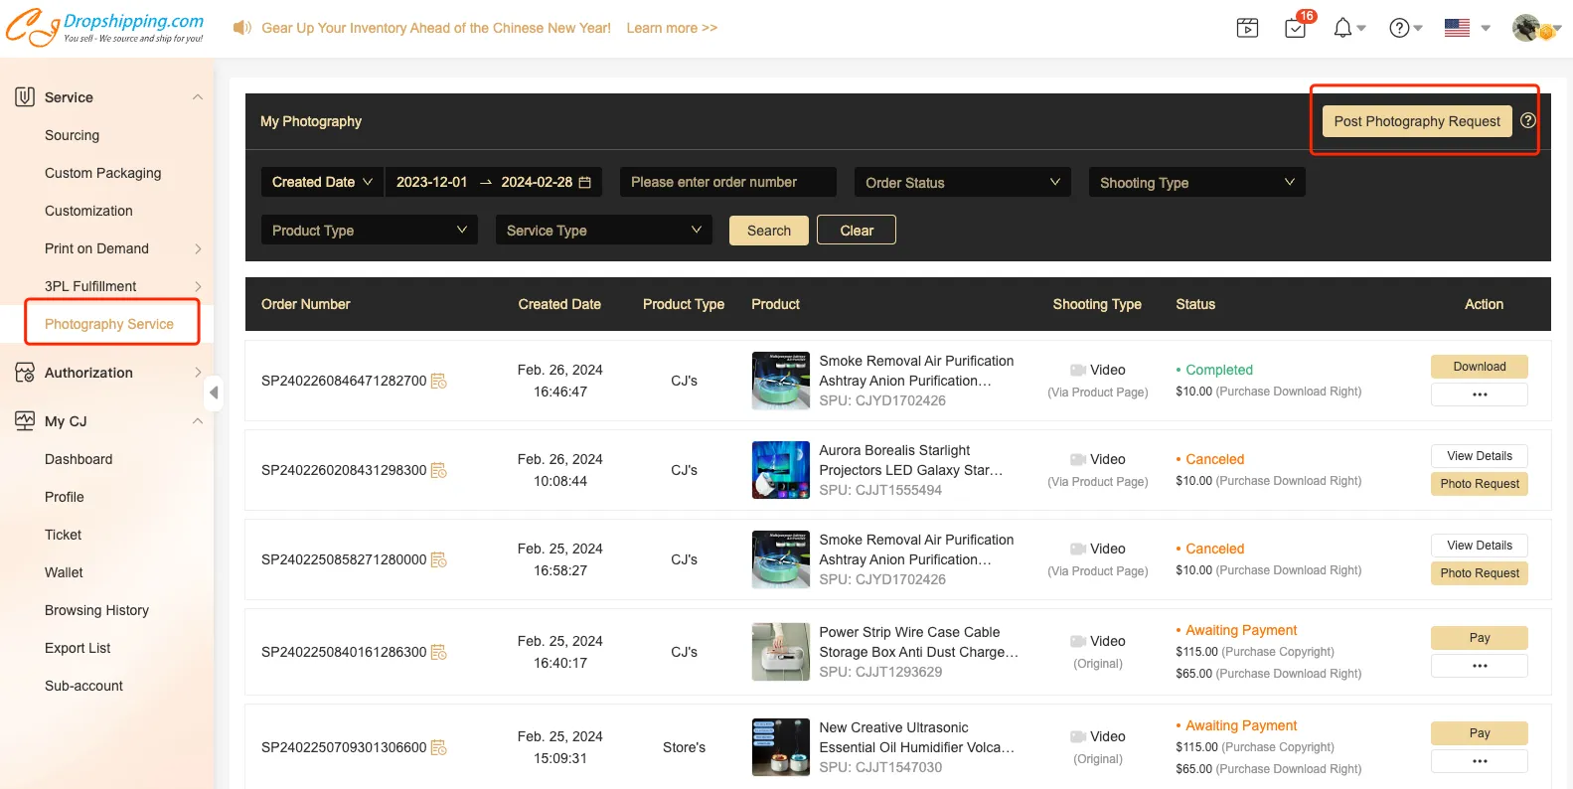Click the US flag language selector
This screenshot has height=789, width=1573.
(1458, 28)
